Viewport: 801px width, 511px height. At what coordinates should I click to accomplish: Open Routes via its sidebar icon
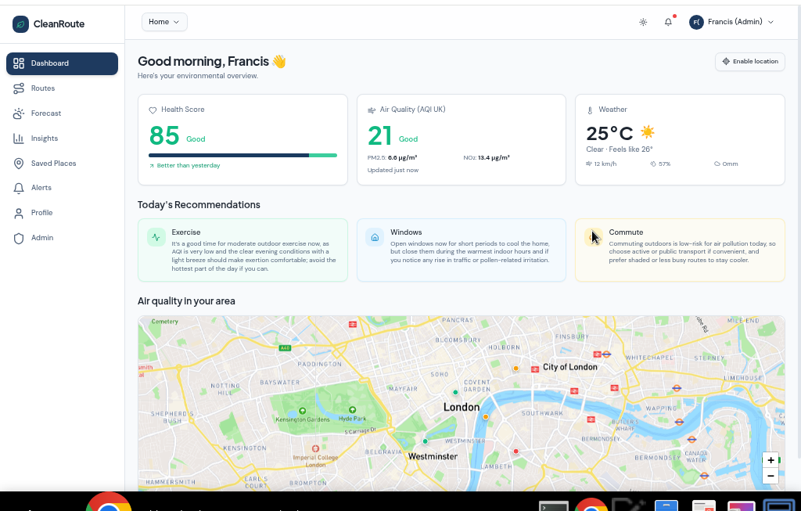[x=19, y=88]
